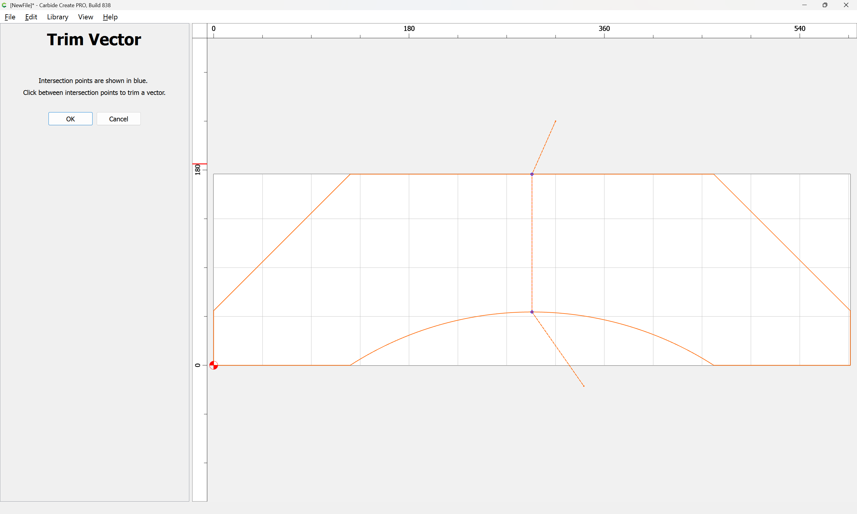Image resolution: width=857 pixels, height=514 pixels.
Task: Restore down the application window
Action: [825, 5]
